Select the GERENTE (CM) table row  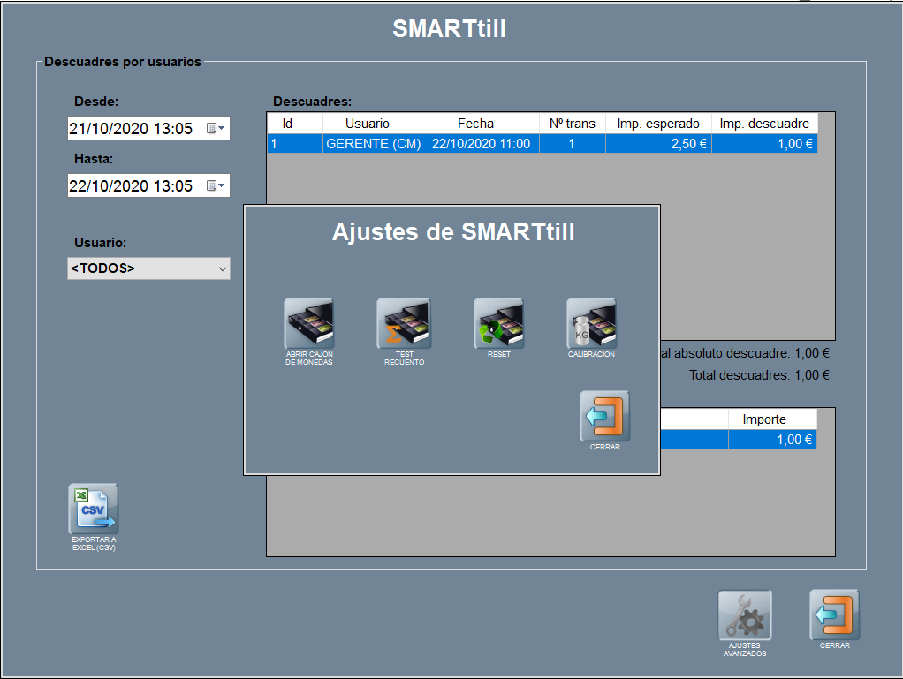[372, 144]
